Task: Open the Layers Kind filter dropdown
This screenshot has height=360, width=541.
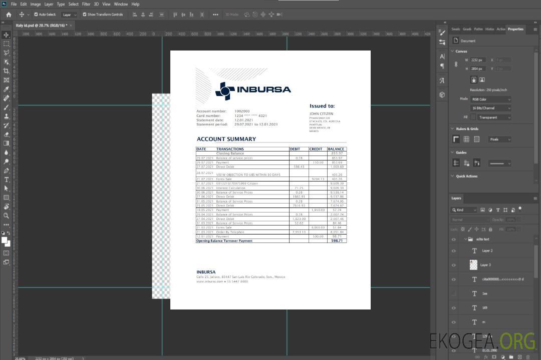Action: click(464, 210)
